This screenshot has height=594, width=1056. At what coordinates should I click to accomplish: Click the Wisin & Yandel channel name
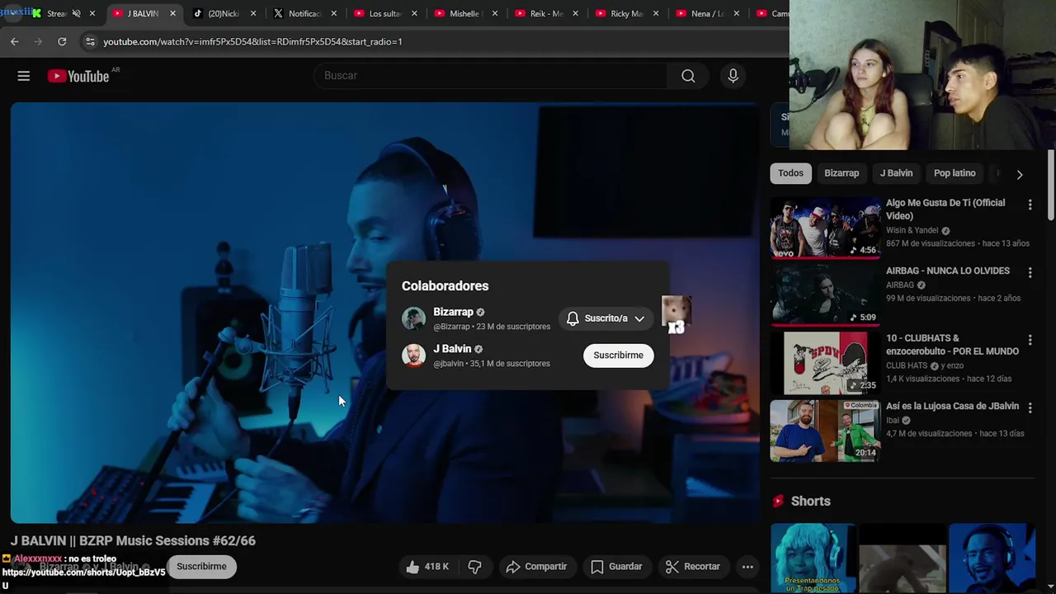click(x=912, y=231)
